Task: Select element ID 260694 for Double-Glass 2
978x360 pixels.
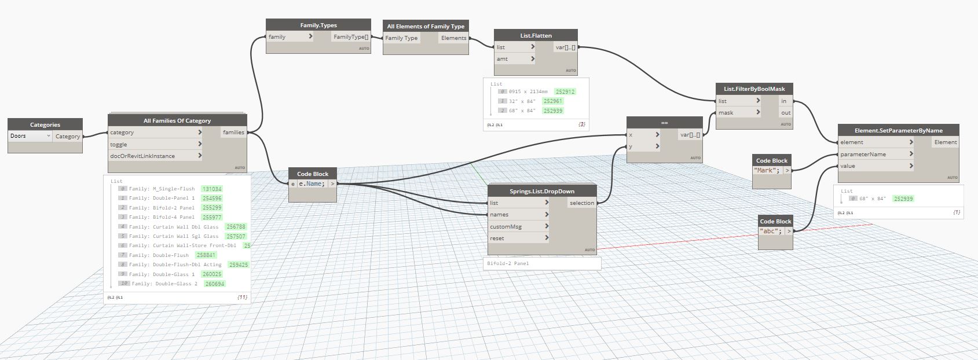Action: point(214,284)
